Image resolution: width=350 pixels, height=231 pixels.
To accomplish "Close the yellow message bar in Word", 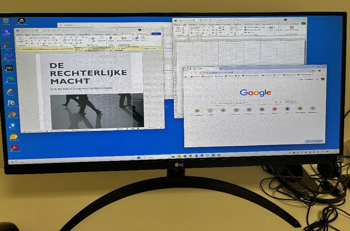I will pyautogui.click(x=160, y=48).
